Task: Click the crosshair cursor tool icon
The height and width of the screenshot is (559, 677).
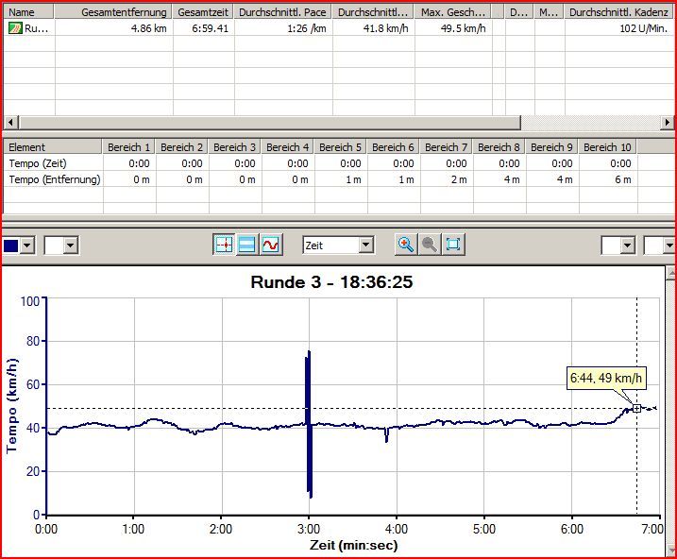Action: click(224, 245)
